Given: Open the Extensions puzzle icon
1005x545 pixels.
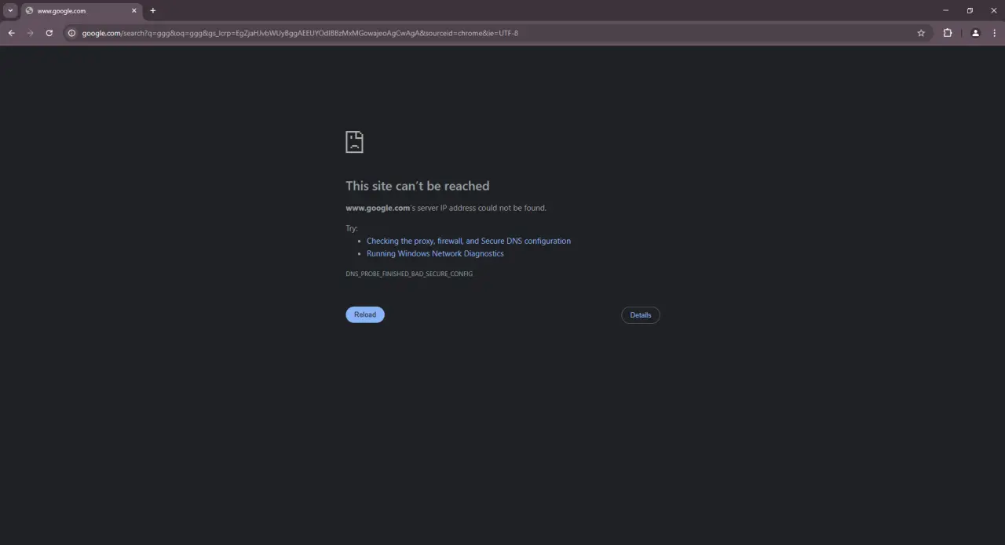Looking at the screenshot, I should pyautogui.click(x=948, y=33).
